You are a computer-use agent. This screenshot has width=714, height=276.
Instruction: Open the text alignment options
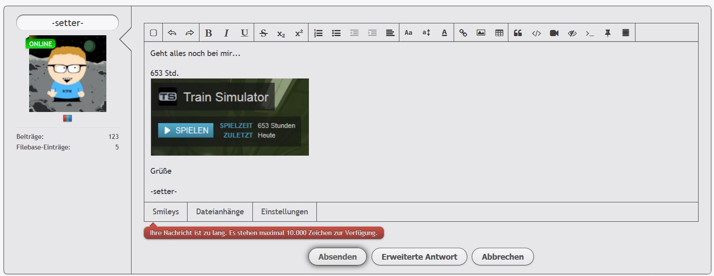coord(390,33)
